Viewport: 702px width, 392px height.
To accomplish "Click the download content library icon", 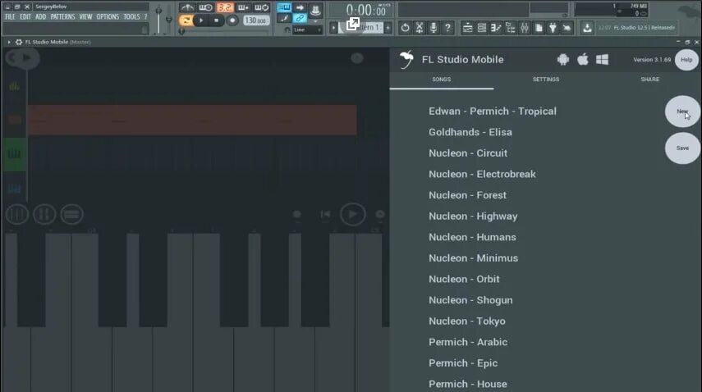I will [587, 28].
